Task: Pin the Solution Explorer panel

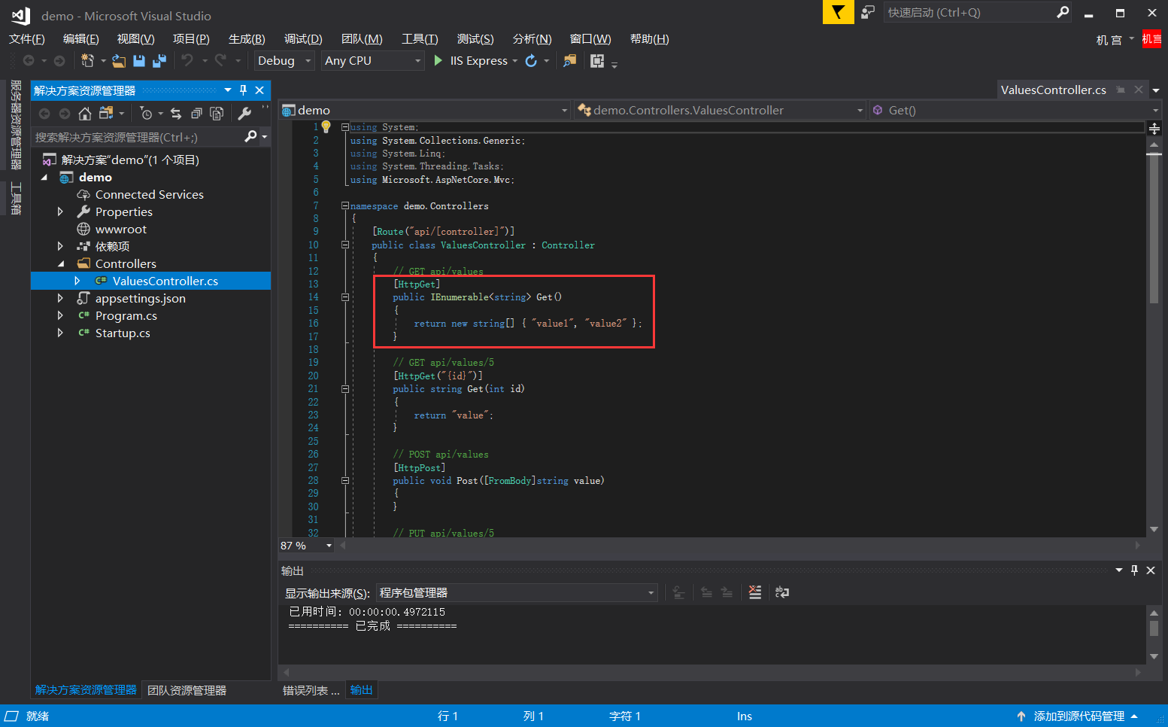Action: coord(243,90)
